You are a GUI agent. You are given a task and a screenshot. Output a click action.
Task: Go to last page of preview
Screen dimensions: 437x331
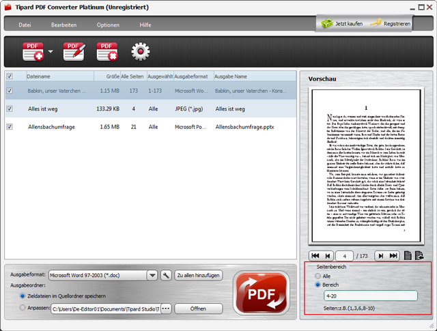click(x=393, y=256)
